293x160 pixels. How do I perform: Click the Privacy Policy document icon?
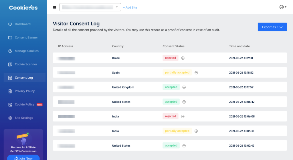coord(10,91)
